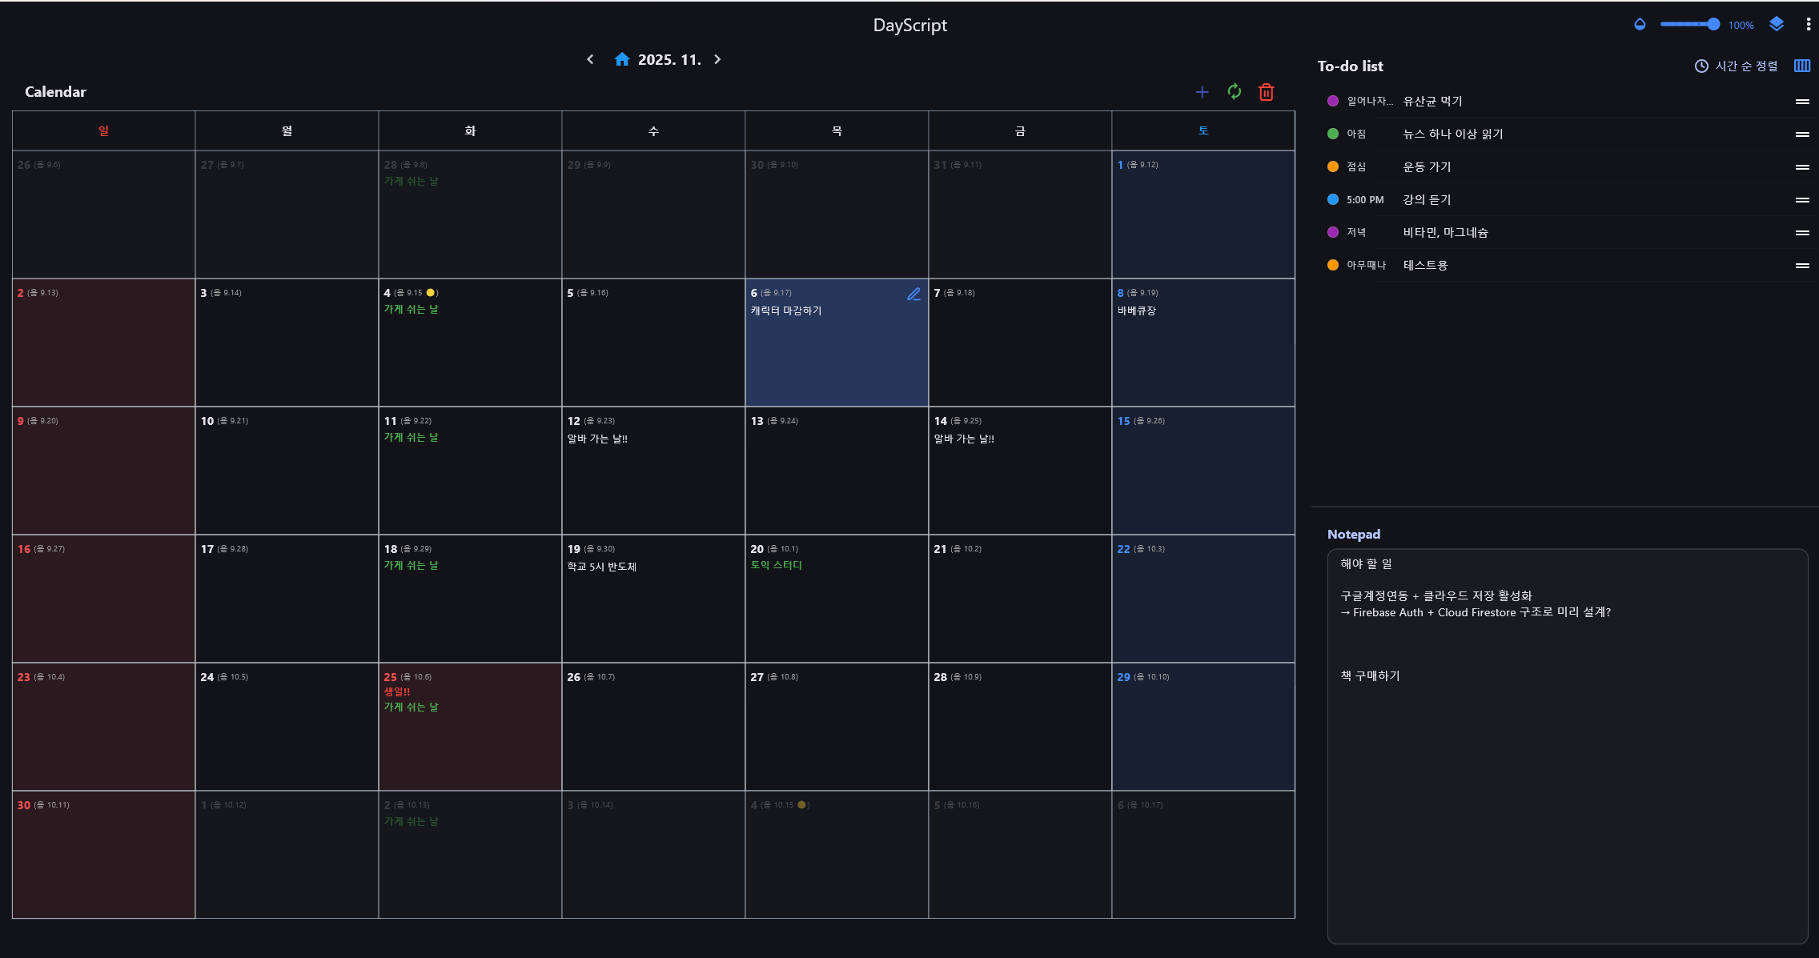Click the pencil edit icon on day 6
1819x958 pixels.
click(x=914, y=294)
